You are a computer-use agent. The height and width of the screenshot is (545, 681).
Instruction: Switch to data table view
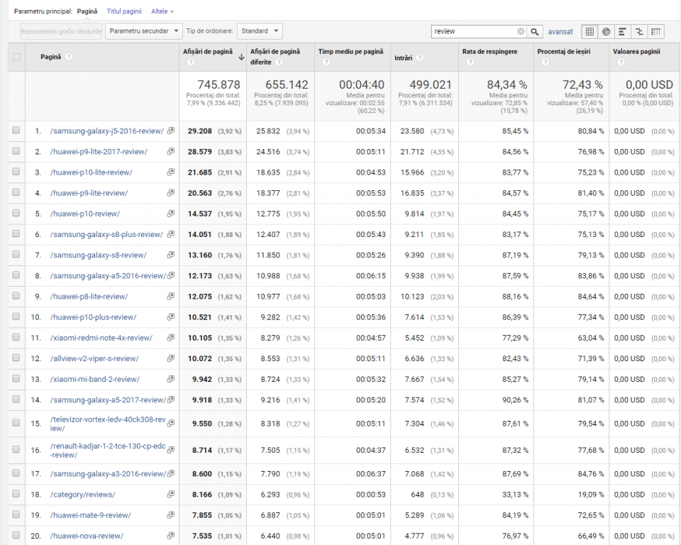(x=589, y=31)
